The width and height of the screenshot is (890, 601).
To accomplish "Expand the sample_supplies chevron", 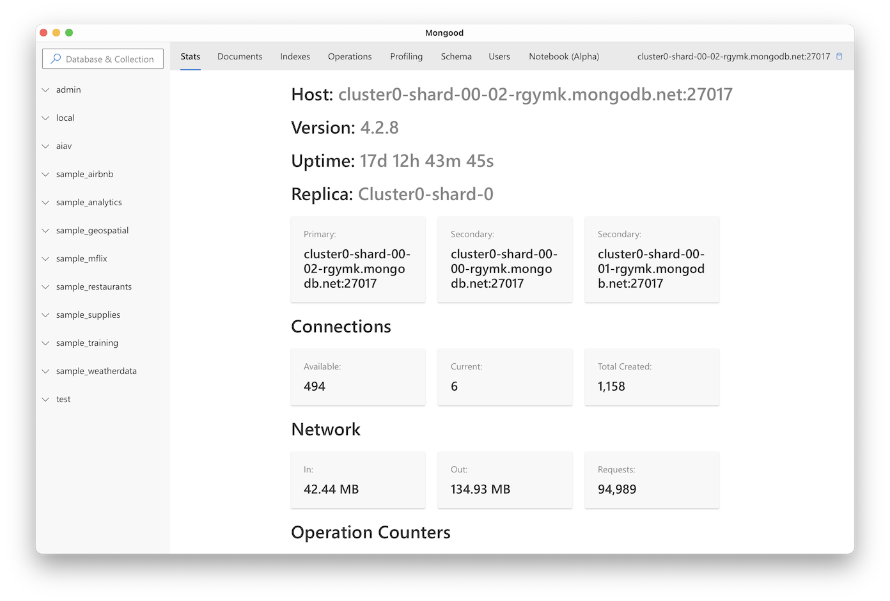I will tap(45, 315).
